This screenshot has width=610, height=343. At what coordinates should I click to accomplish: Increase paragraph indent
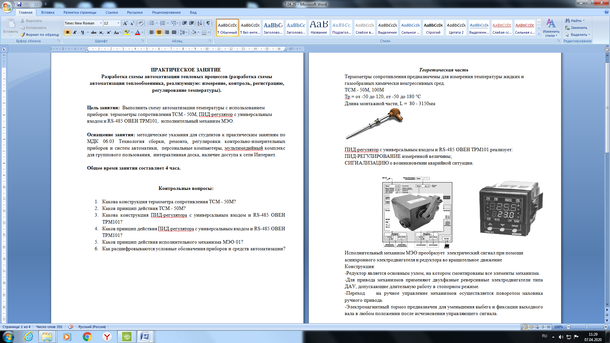point(192,23)
